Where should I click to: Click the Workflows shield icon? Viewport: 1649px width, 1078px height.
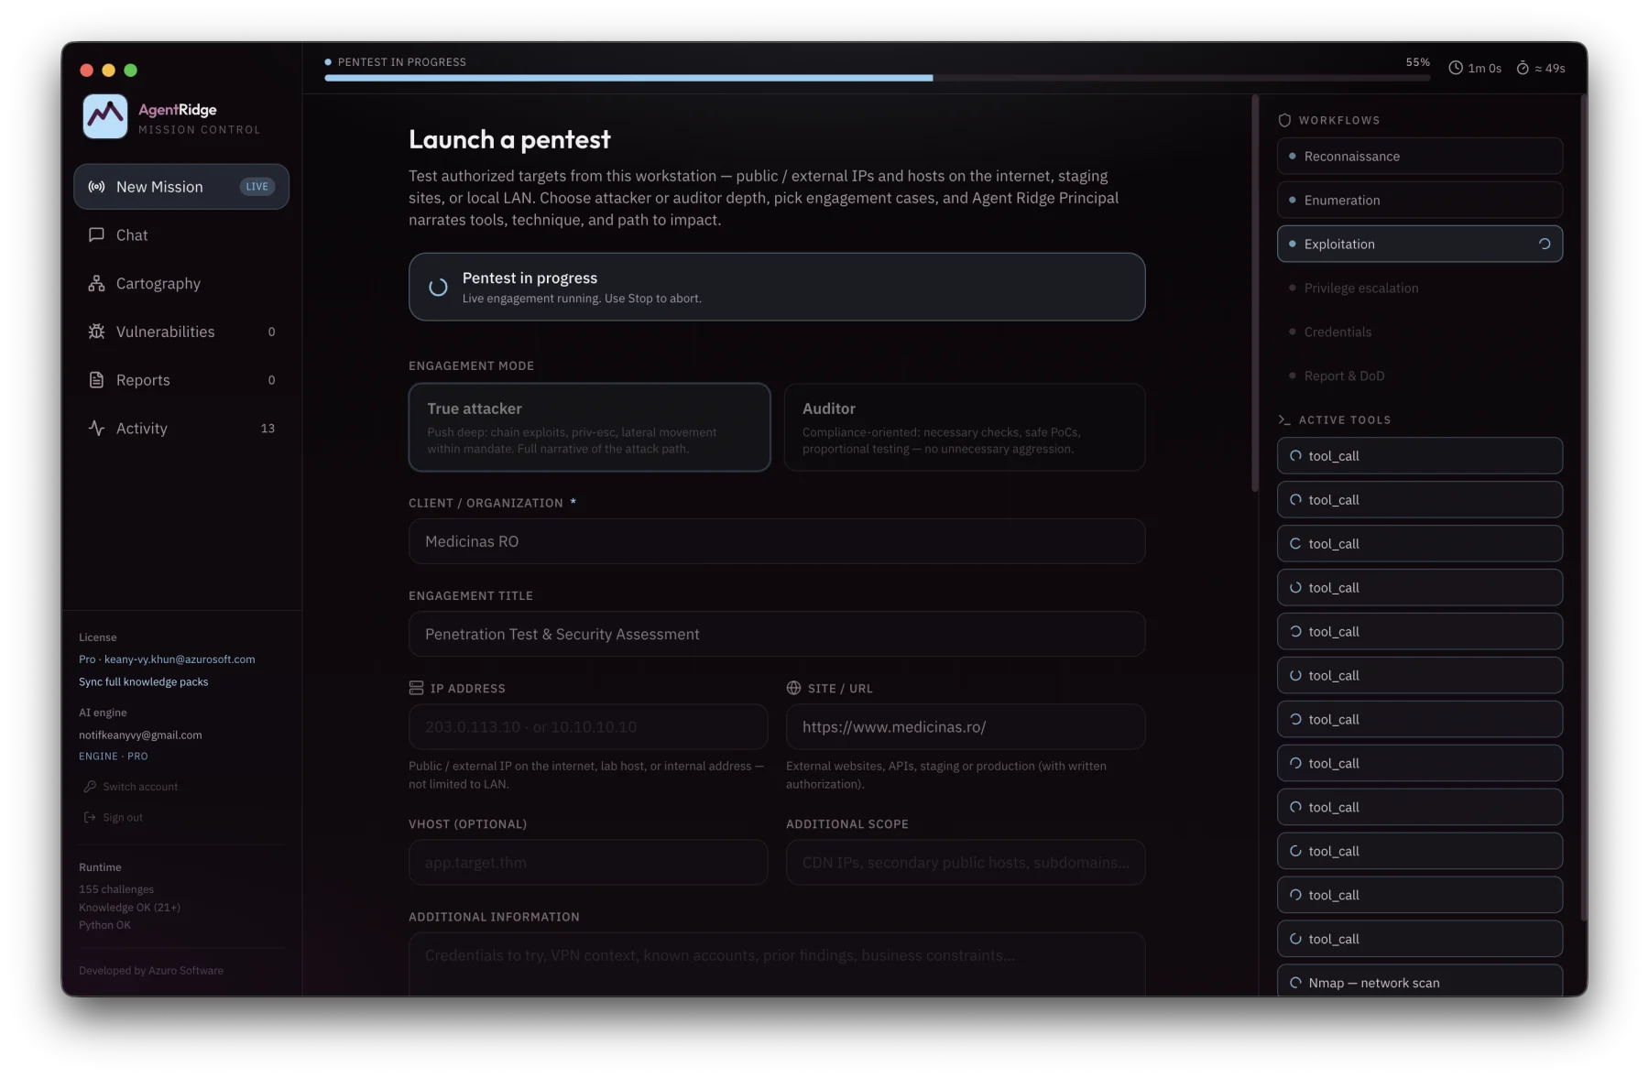1284,120
